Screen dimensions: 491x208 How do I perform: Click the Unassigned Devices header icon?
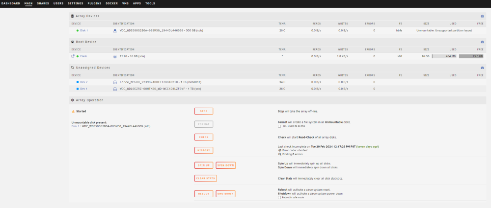coord(73,68)
